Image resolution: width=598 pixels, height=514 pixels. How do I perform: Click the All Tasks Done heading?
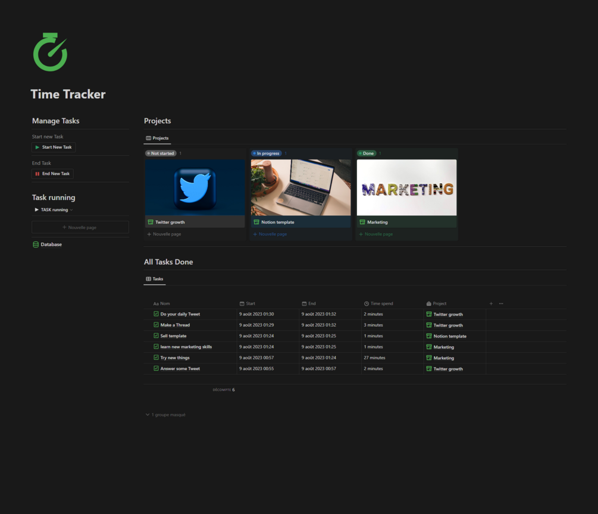click(168, 262)
